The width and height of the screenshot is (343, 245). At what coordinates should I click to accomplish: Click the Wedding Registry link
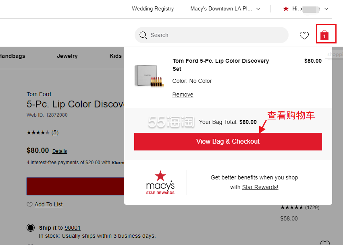click(x=153, y=8)
